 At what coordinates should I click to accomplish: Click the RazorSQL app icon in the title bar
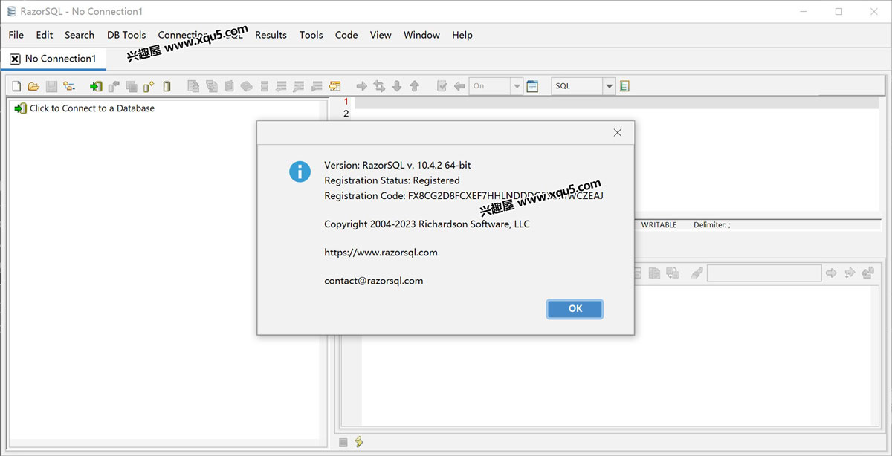tap(11, 12)
